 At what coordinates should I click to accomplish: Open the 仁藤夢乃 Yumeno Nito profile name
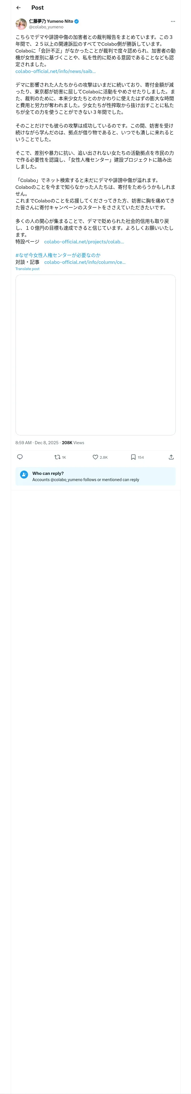pyautogui.click(x=50, y=21)
